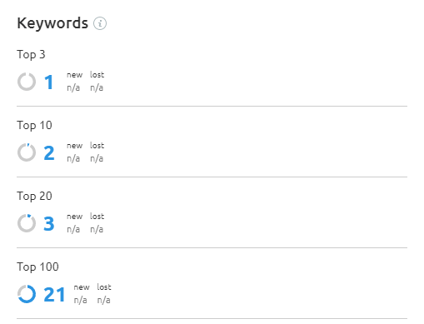Click the Top 3 donut chart icon
This screenshot has width=424, height=324.
27,82
